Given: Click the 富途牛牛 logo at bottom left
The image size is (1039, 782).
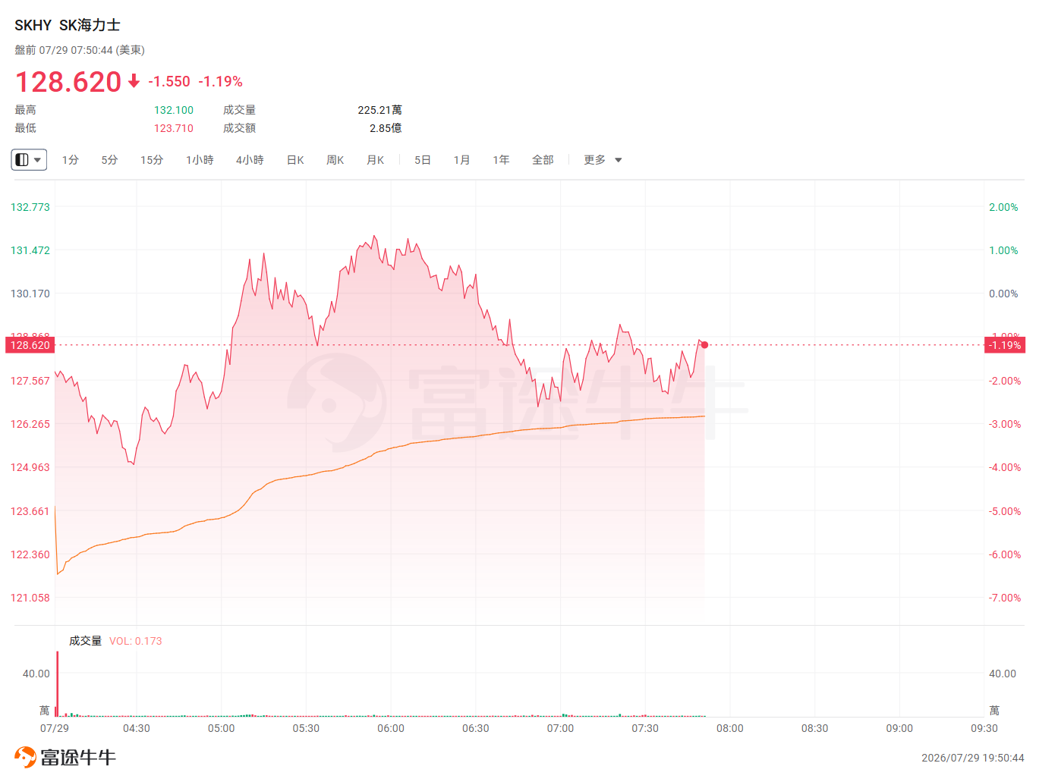Looking at the screenshot, I should 65,757.
